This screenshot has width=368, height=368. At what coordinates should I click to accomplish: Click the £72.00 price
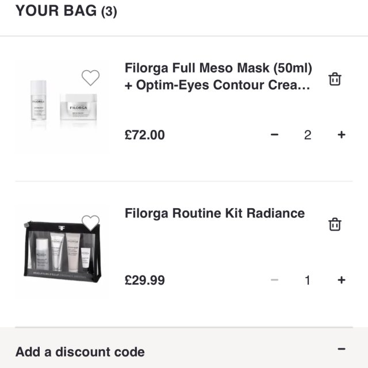[x=145, y=135]
